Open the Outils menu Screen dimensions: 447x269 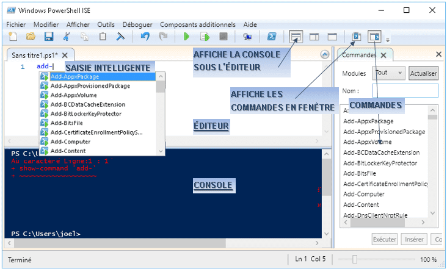tap(106, 24)
